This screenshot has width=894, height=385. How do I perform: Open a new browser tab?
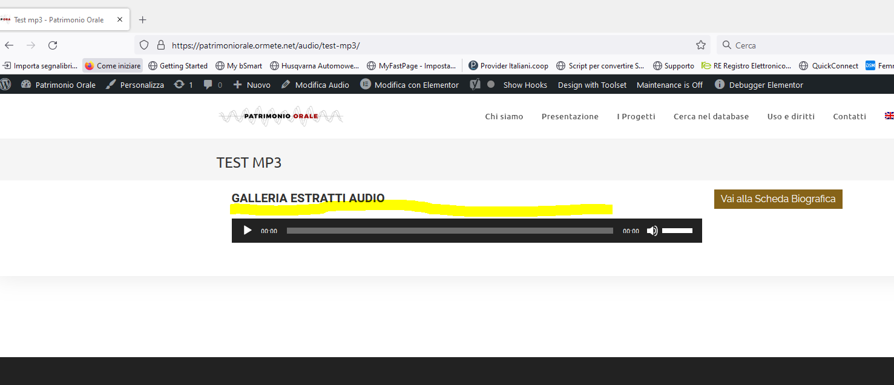coord(143,19)
